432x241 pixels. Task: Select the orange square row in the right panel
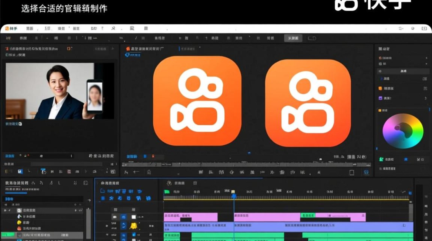pyautogui.click(x=403, y=88)
